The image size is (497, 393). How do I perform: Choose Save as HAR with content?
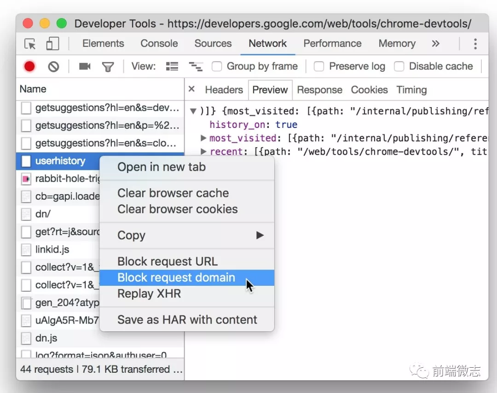187,320
